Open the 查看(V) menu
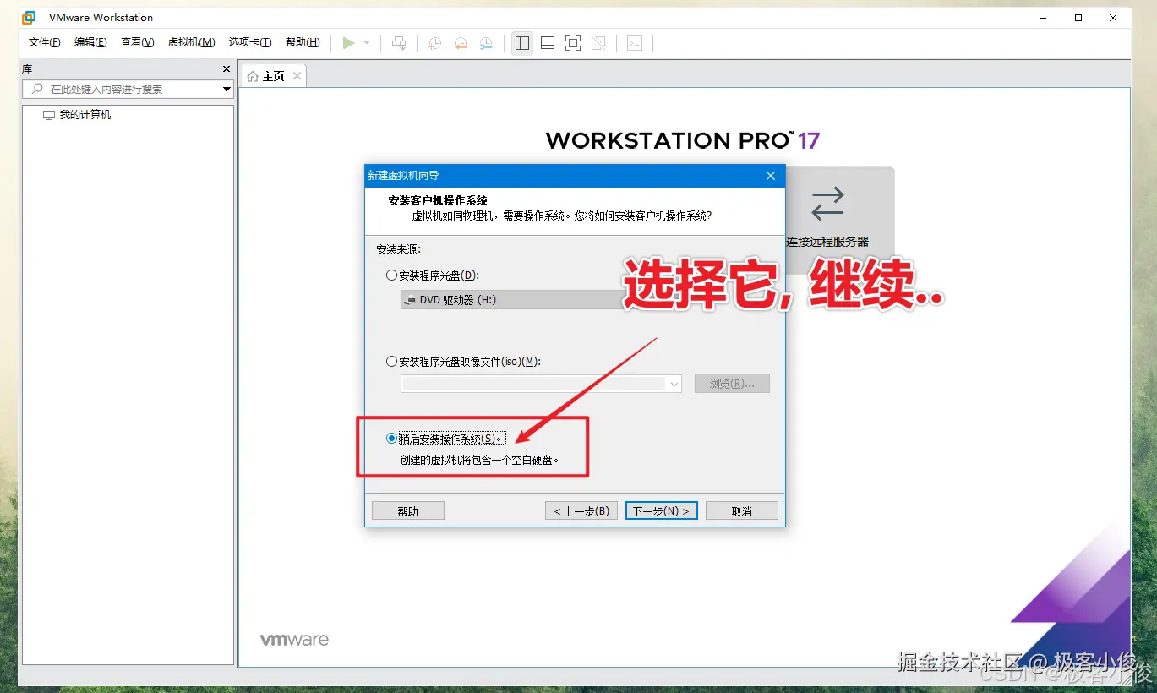 [x=137, y=42]
